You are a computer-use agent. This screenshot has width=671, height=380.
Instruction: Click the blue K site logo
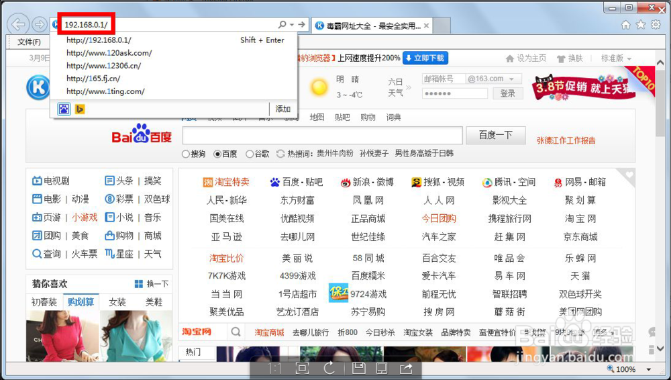point(38,87)
